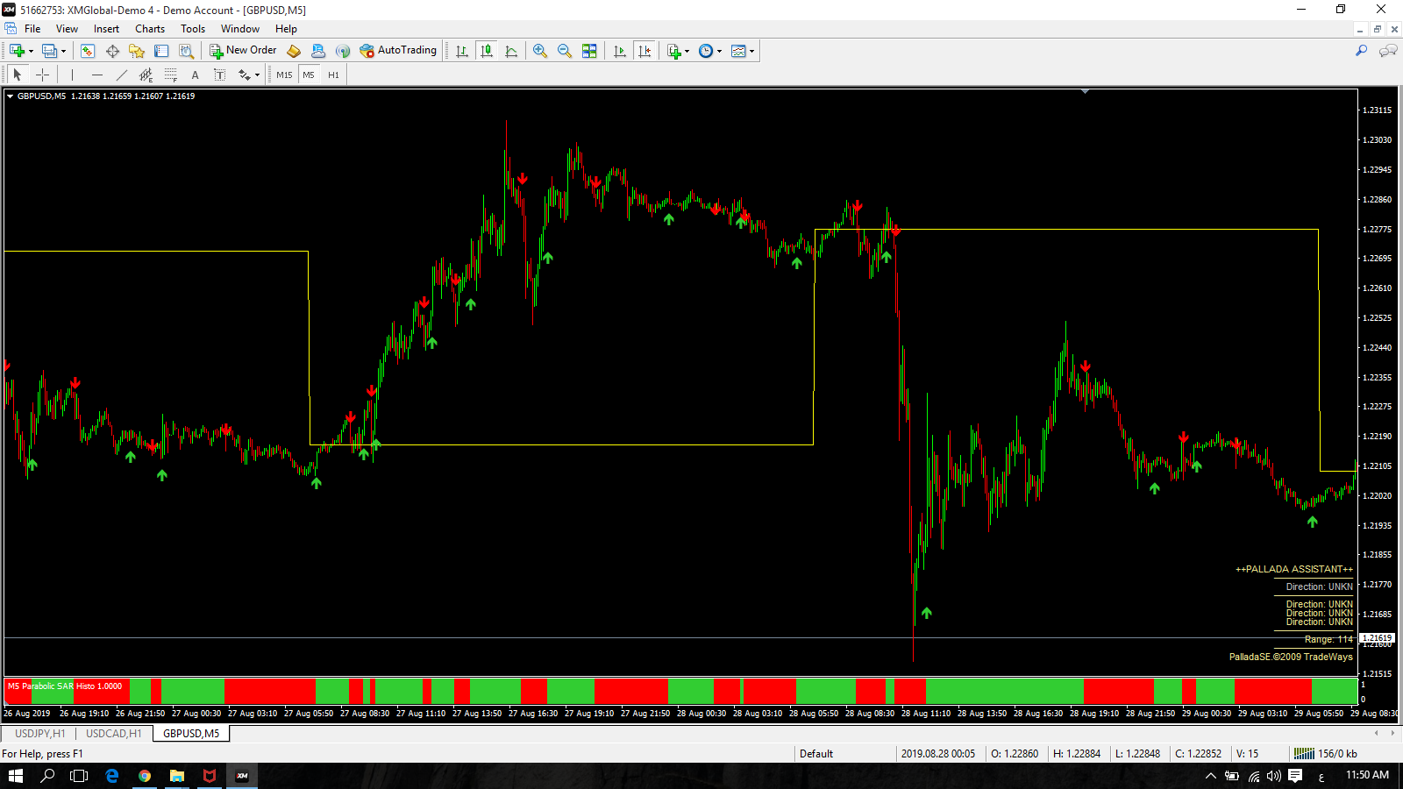
Task: Zoom in on the chart
Action: [540, 51]
